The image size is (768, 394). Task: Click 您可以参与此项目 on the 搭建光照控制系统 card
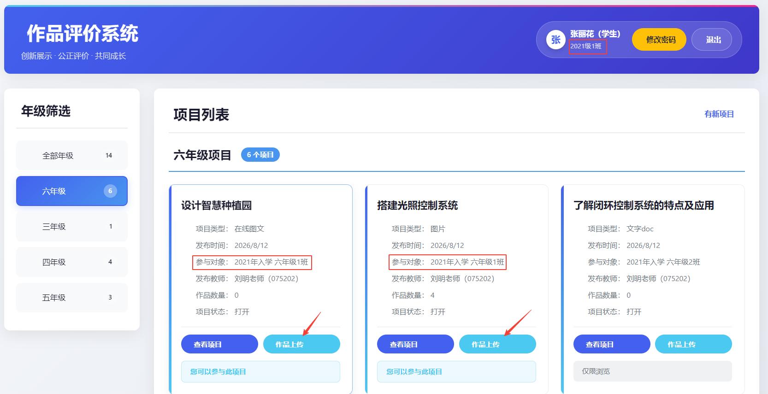(456, 371)
